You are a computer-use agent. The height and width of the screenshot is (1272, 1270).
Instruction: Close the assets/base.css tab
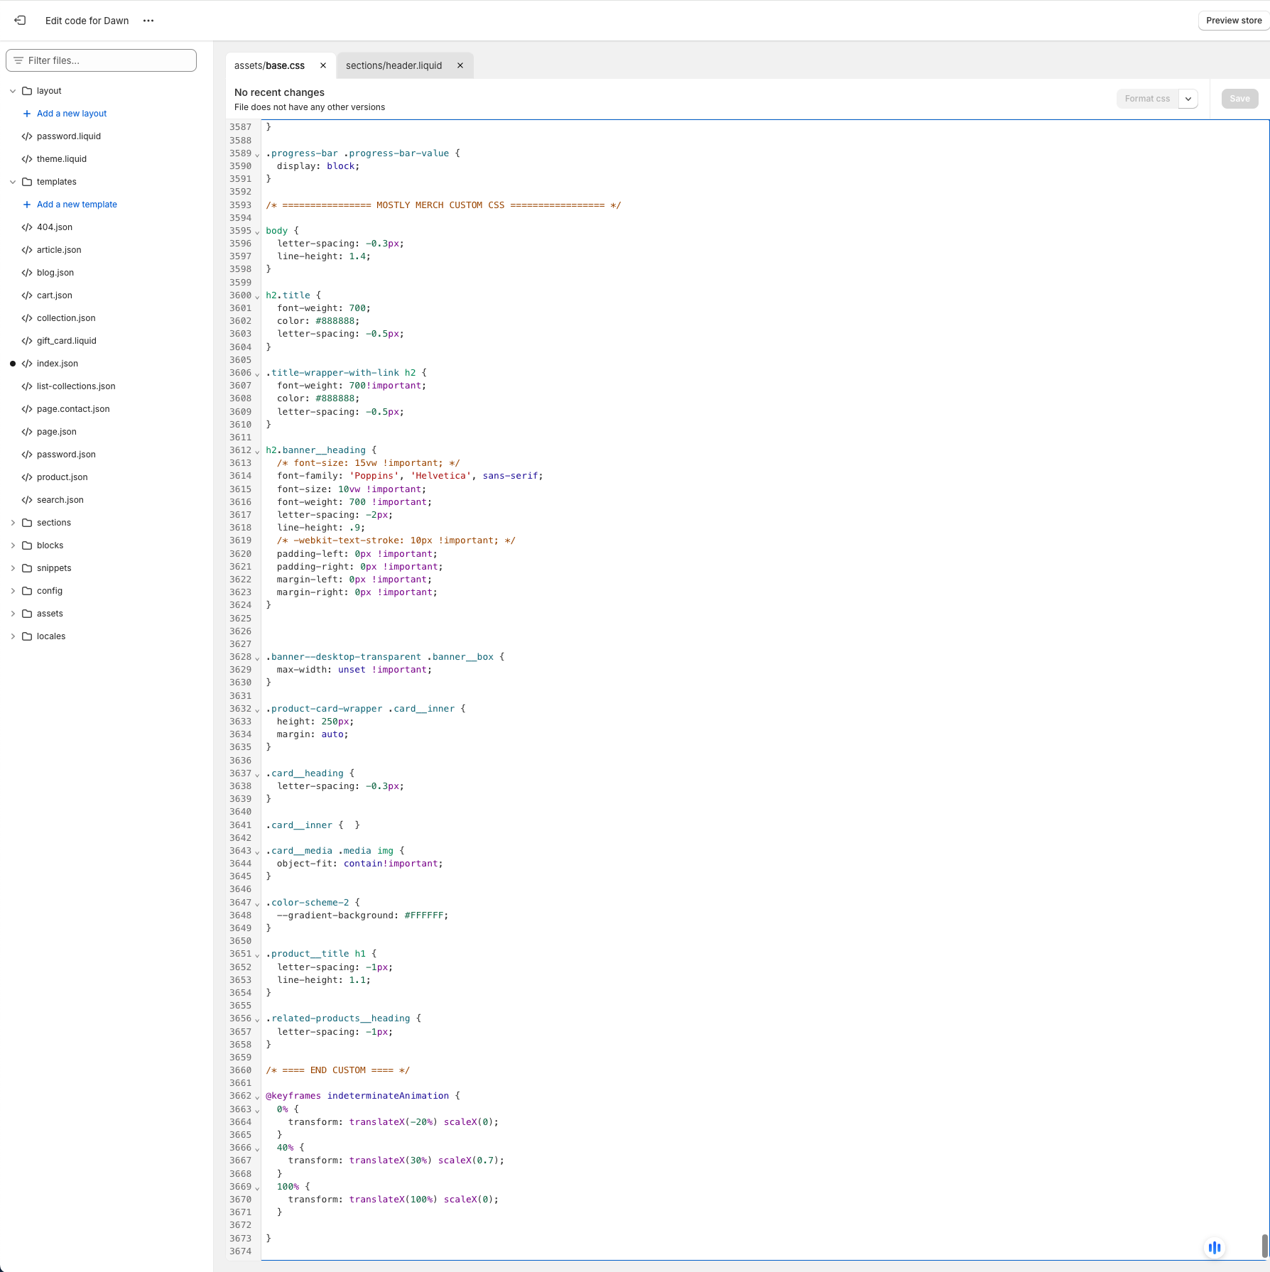tap(323, 65)
